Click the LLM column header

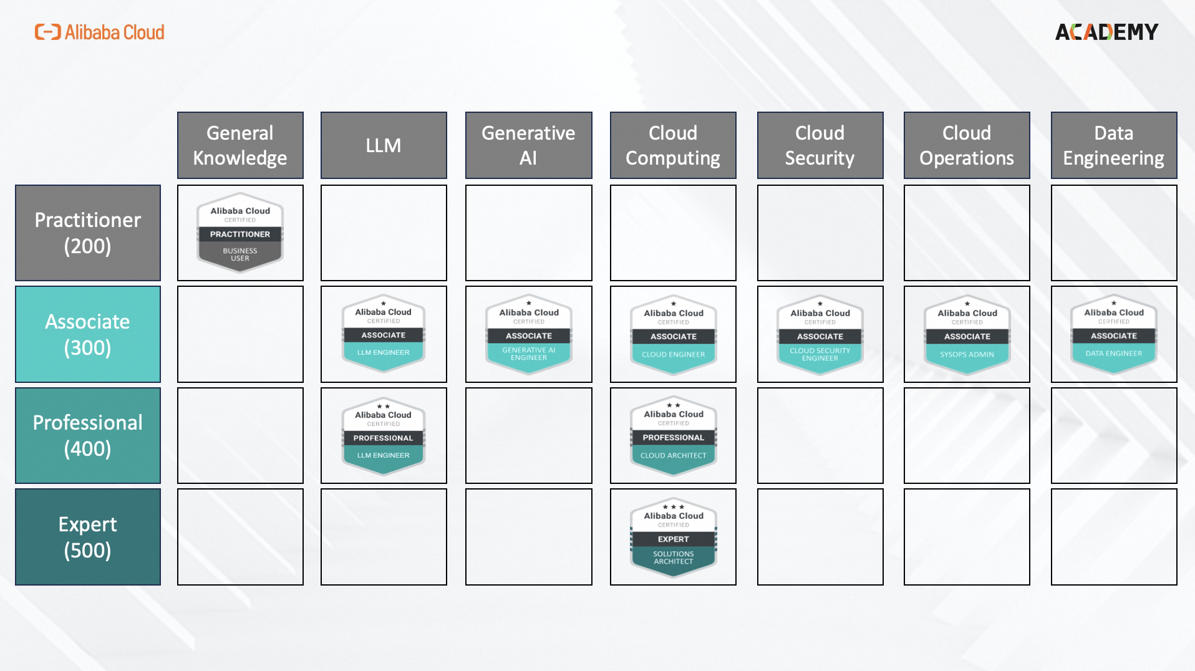click(383, 145)
